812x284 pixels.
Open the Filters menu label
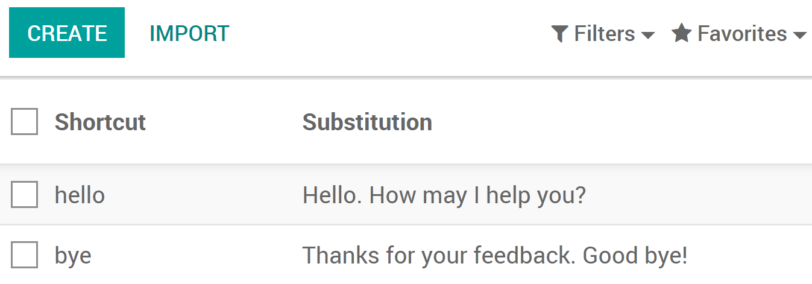pos(604,34)
